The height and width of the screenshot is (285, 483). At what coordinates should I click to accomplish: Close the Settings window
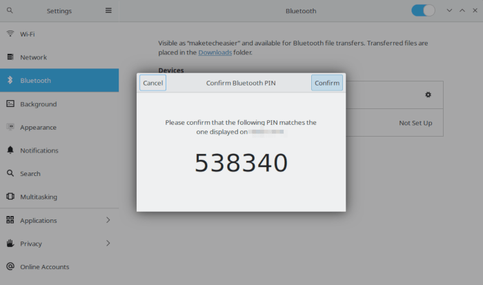pyautogui.click(x=475, y=10)
